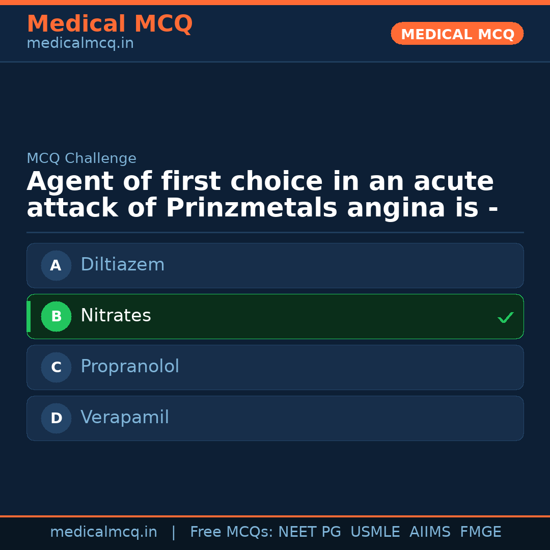Select answer option Propranolol
550x550 pixels.
click(x=275, y=367)
